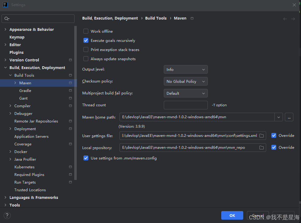Uncheck Execute goals recursively
Viewport: 301px width, 223px height.
pos(86,41)
